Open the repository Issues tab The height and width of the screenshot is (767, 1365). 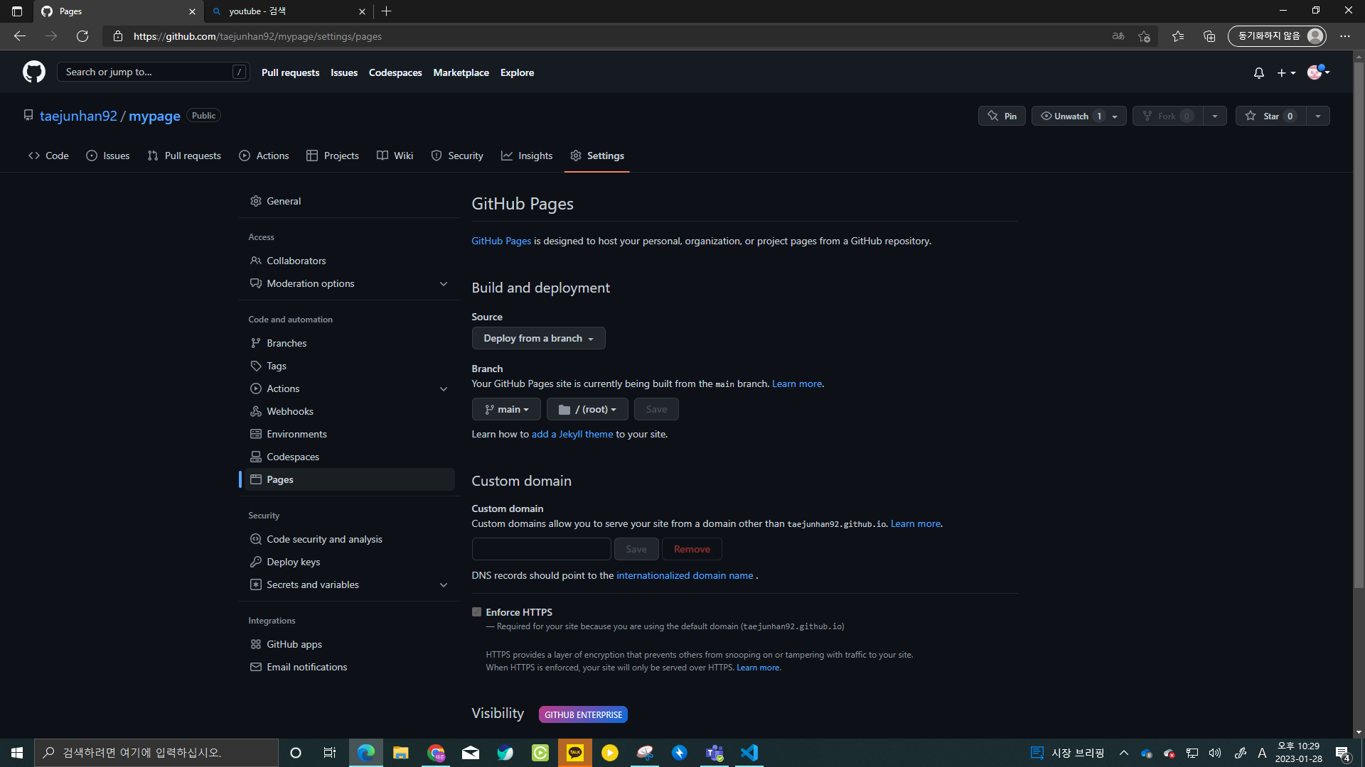coord(107,156)
